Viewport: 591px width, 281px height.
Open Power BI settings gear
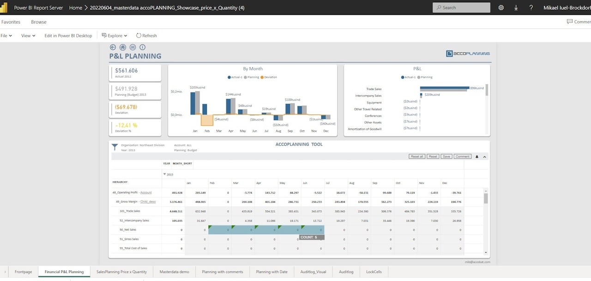click(501, 7)
